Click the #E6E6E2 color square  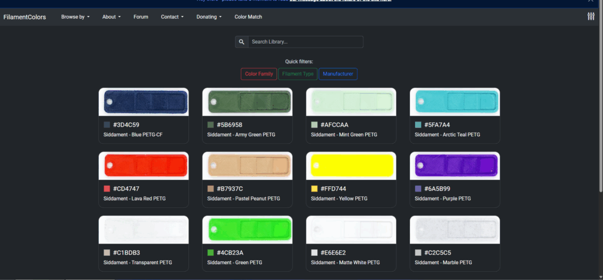point(314,253)
